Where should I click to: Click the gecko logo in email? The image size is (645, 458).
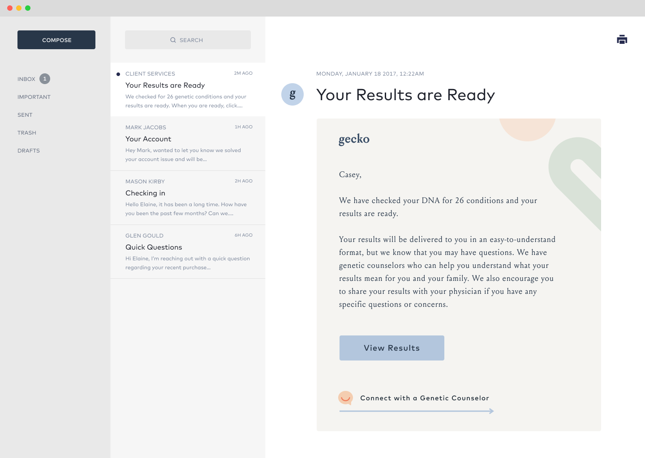pyautogui.click(x=354, y=139)
